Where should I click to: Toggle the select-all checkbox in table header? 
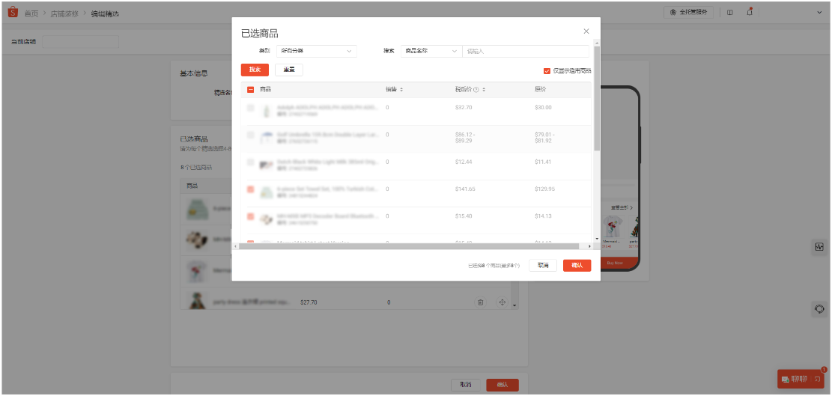(x=250, y=90)
